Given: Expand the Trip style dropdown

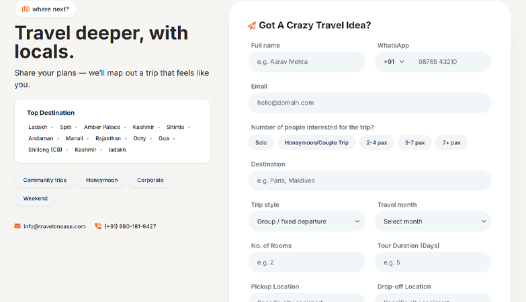Looking at the screenshot, I should (x=306, y=221).
